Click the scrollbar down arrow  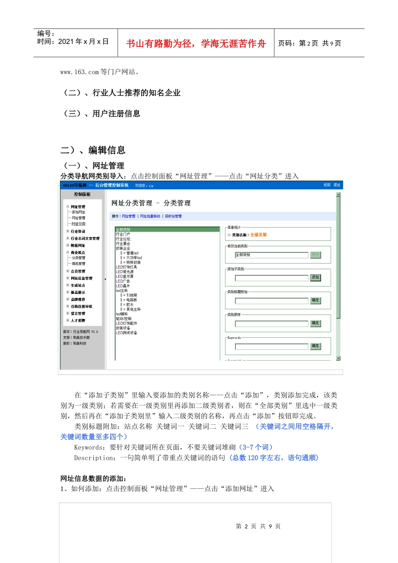coord(339,358)
